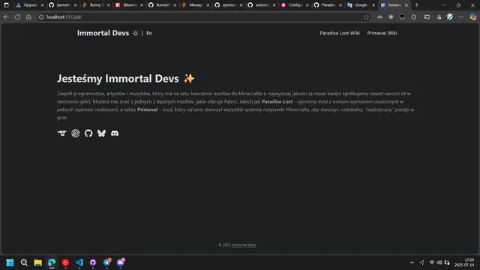Follow the Immortal Devs footer link
The image size is (480, 270).
(244, 245)
